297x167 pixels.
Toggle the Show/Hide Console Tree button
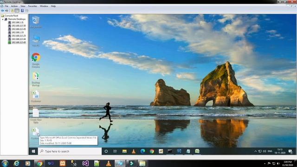coord(17,11)
